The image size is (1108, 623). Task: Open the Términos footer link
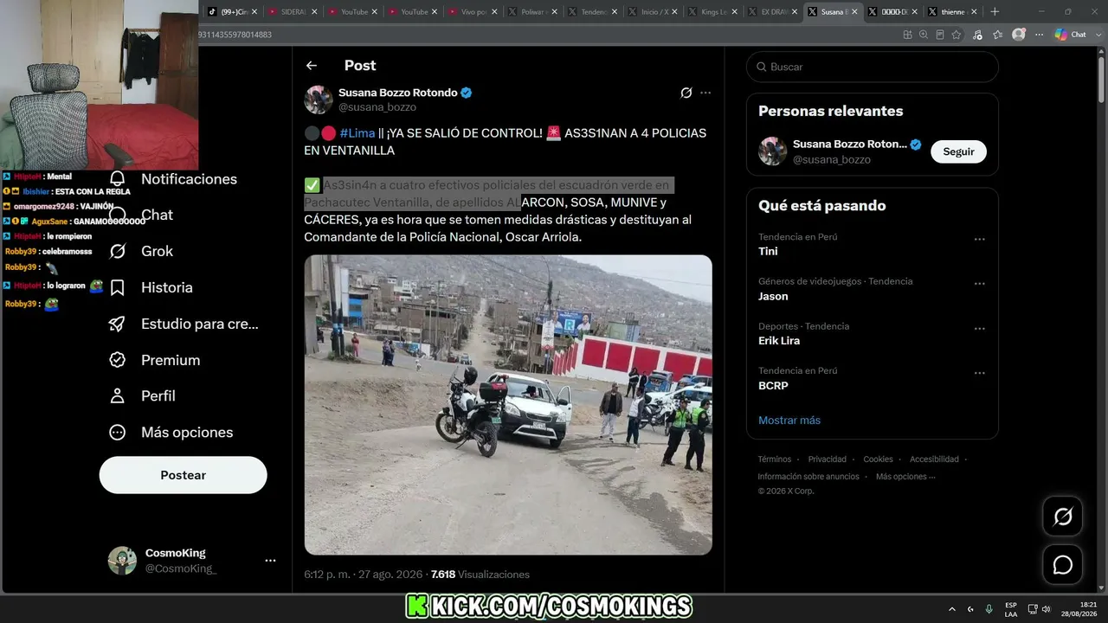775,459
